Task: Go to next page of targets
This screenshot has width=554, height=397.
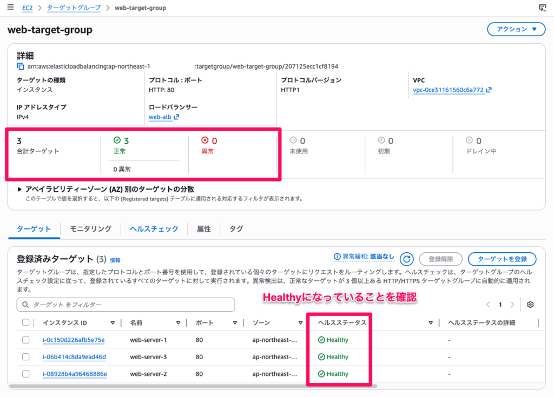Action: pyautogui.click(x=512, y=305)
